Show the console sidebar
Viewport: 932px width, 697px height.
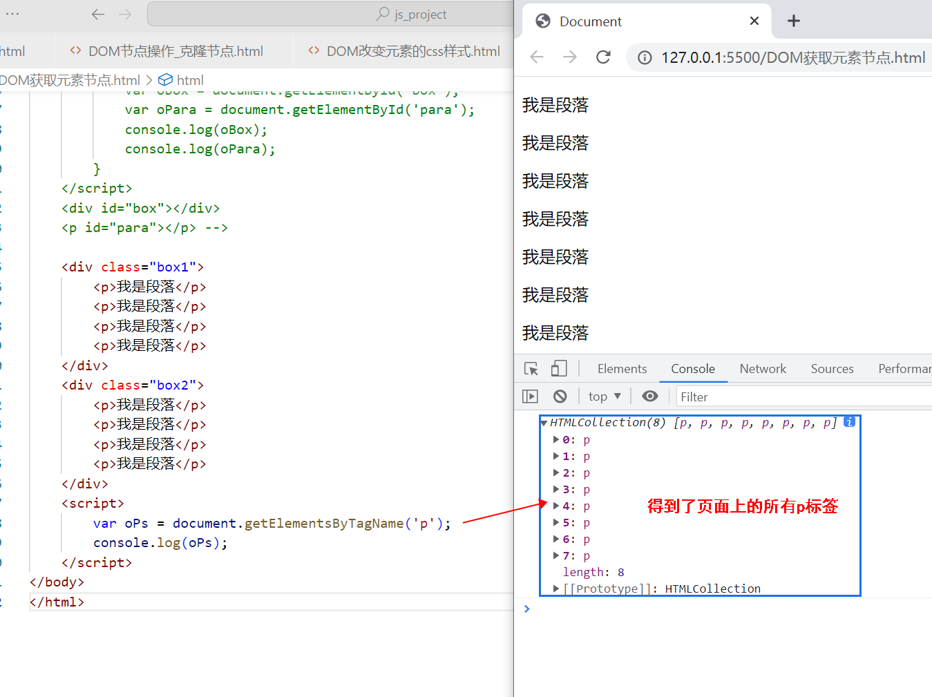(530, 397)
